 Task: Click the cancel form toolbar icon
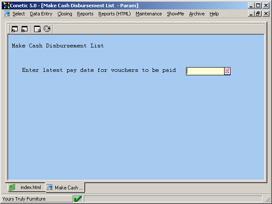24,29
